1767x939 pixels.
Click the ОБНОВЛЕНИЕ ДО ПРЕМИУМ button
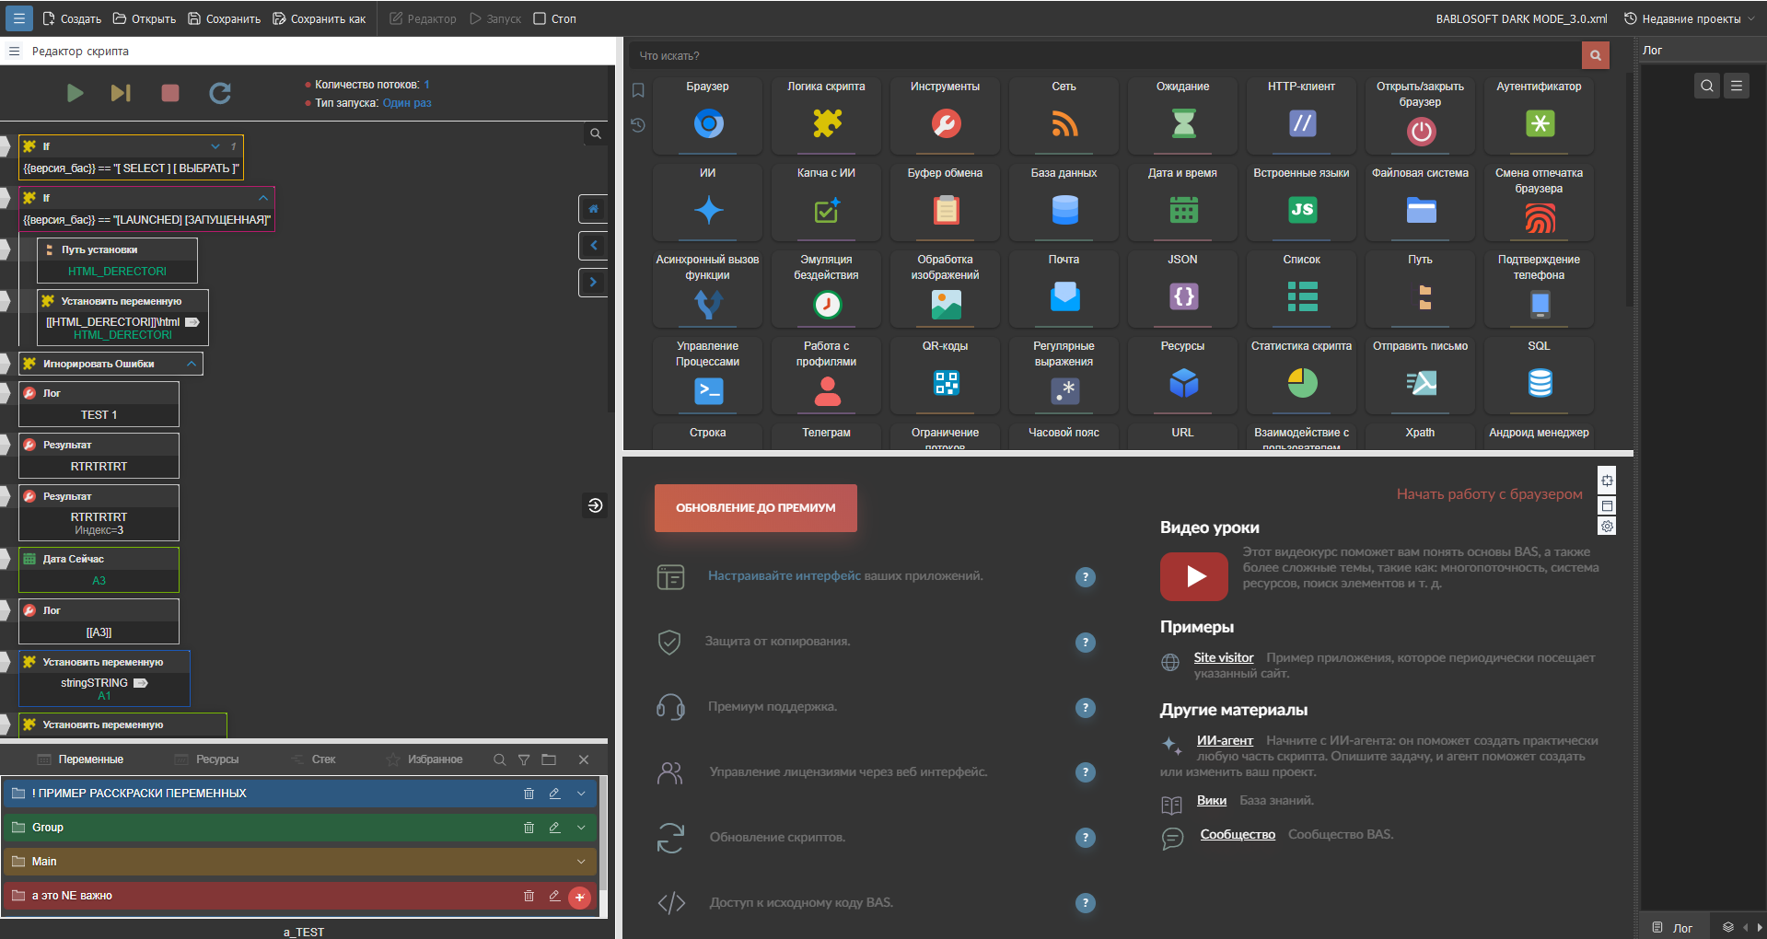click(x=756, y=508)
